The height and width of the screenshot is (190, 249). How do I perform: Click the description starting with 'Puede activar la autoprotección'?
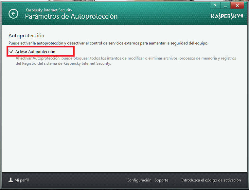click(108, 43)
